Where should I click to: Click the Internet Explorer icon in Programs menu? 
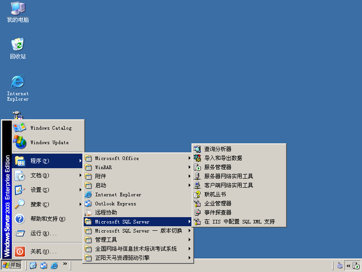pos(88,194)
